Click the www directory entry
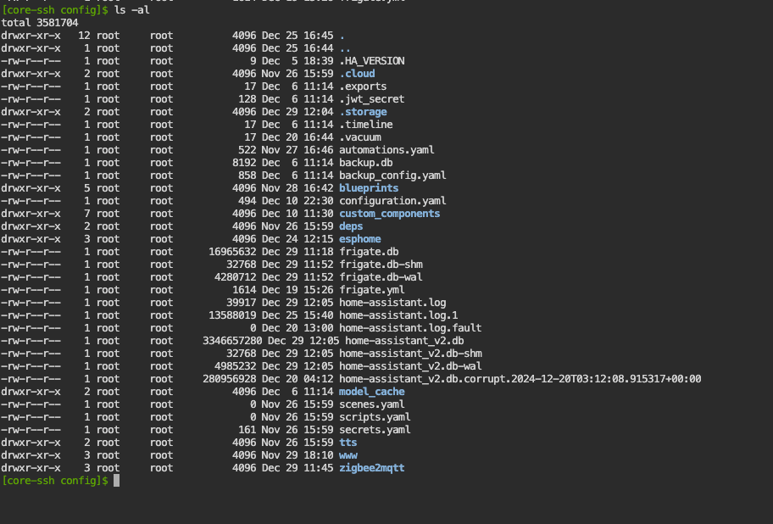 coord(348,455)
